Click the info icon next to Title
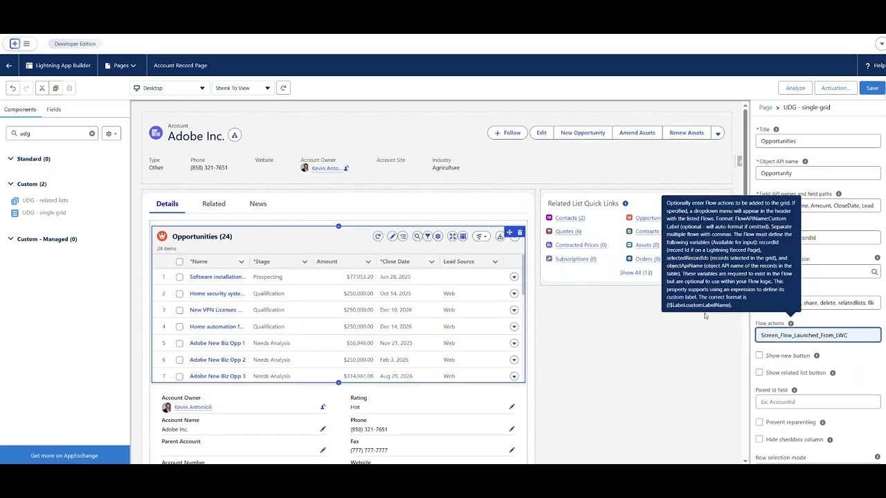886x498 pixels. 776,129
